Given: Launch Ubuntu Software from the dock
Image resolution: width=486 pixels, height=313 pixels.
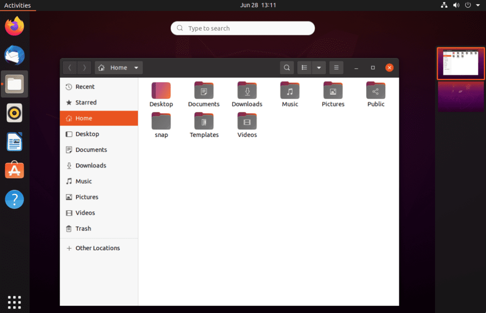Looking at the screenshot, I should pos(14,170).
